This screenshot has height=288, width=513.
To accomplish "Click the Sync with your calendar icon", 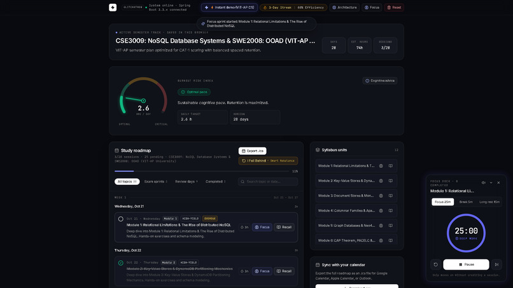I will (x=318, y=264).
